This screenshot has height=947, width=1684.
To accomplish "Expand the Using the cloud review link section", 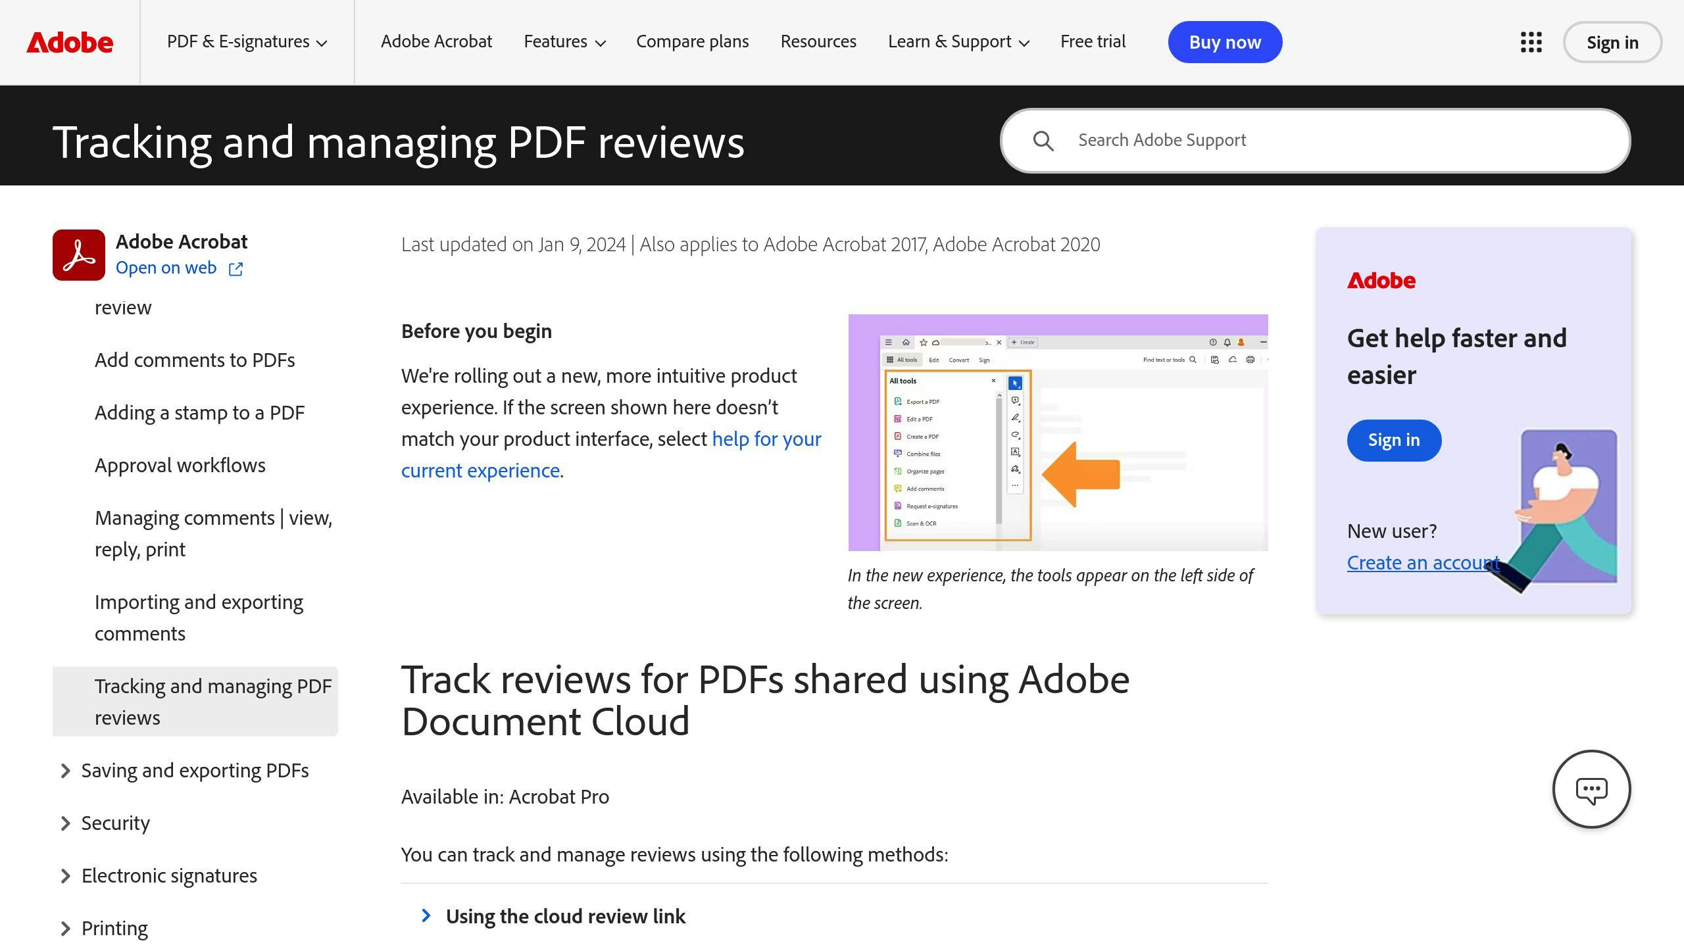I will coord(566,915).
